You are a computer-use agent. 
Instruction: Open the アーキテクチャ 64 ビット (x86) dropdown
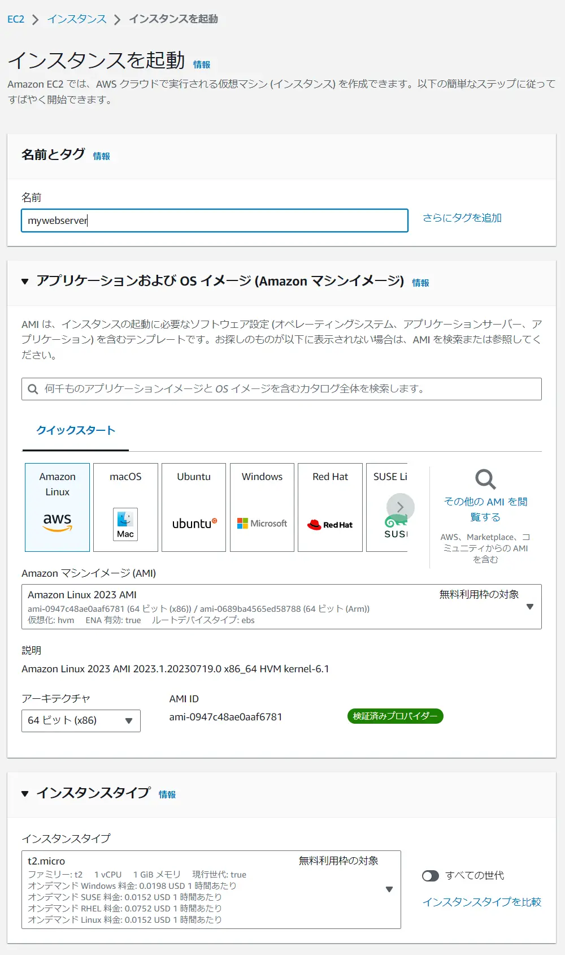[81, 721]
